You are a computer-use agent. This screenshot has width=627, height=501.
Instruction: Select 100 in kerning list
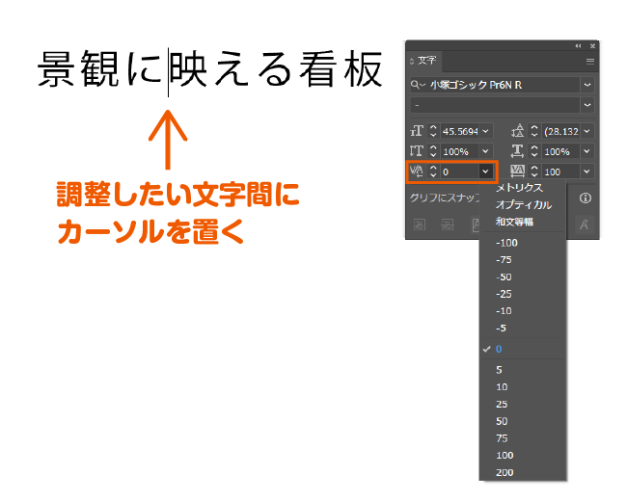[x=523, y=456]
